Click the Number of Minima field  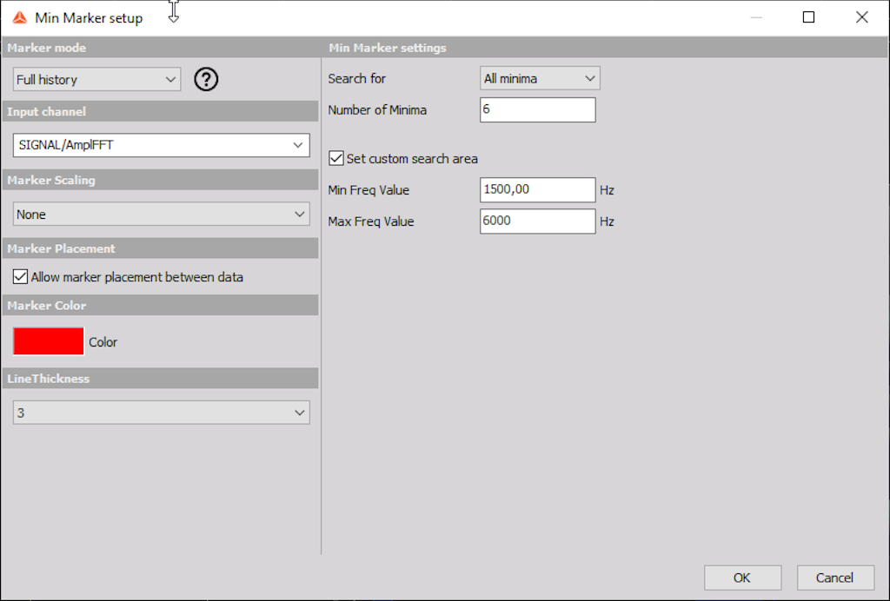click(x=537, y=109)
